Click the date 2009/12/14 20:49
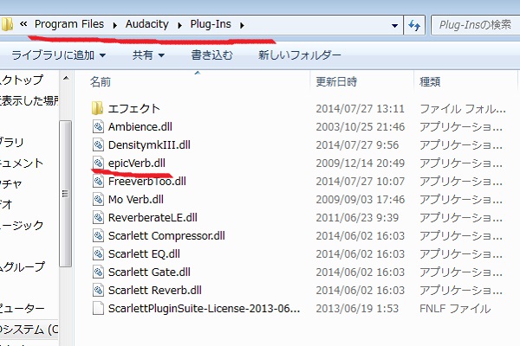 click(x=361, y=163)
